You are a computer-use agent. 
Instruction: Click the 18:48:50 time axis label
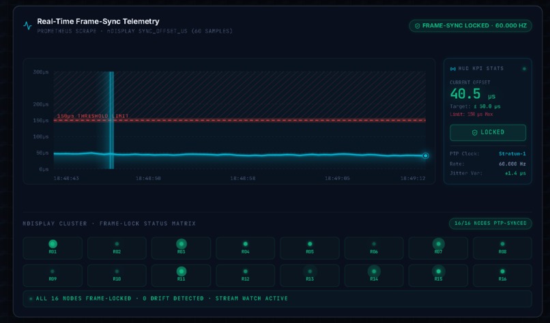(x=148, y=179)
